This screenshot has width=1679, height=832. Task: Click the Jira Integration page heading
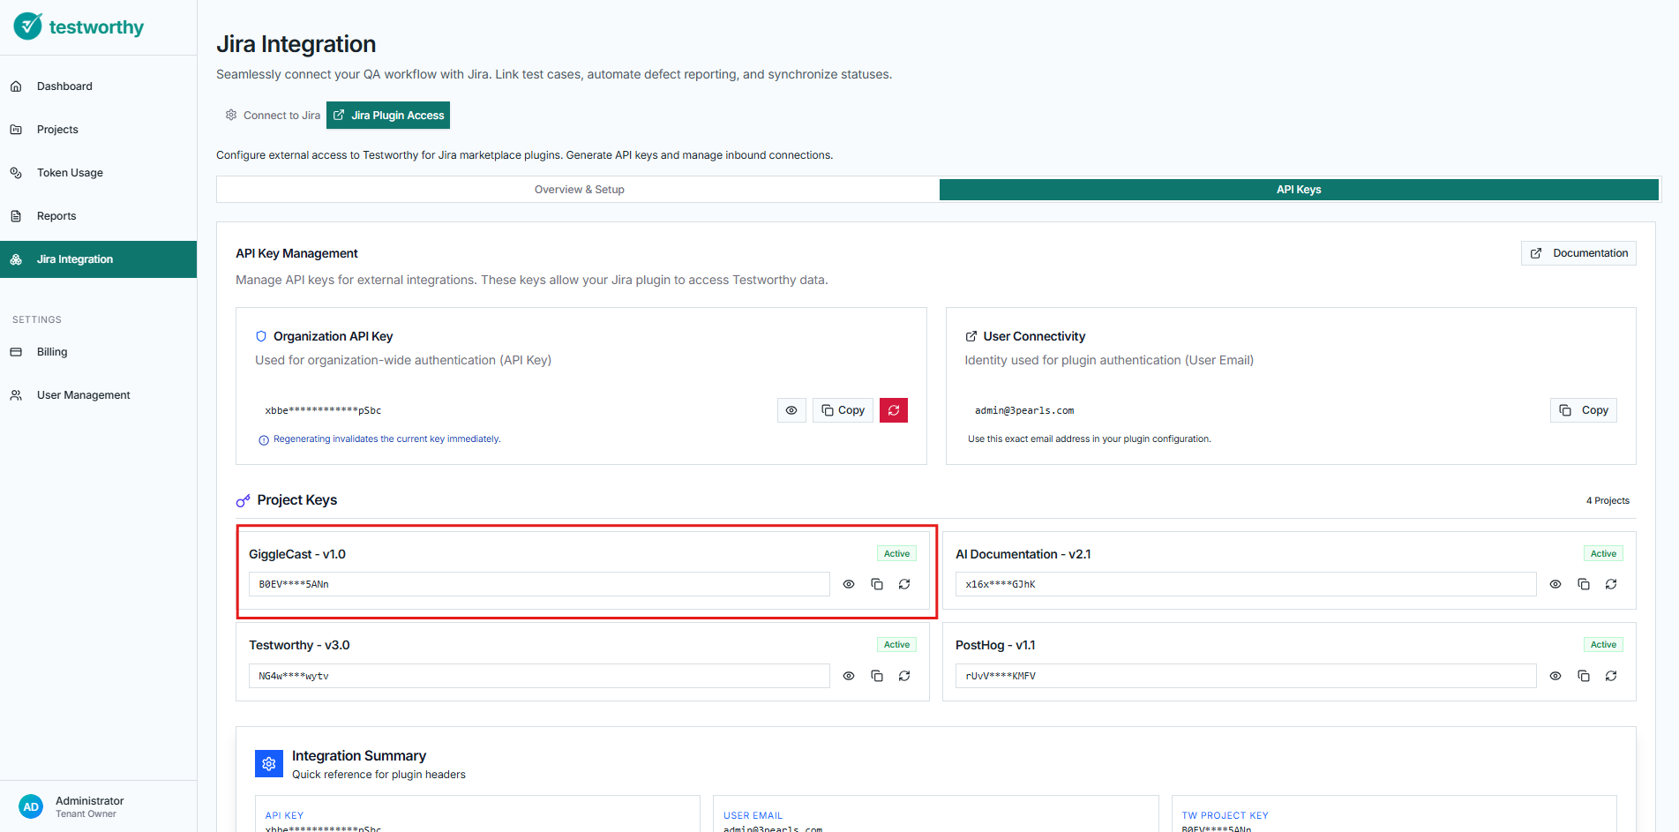[296, 44]
